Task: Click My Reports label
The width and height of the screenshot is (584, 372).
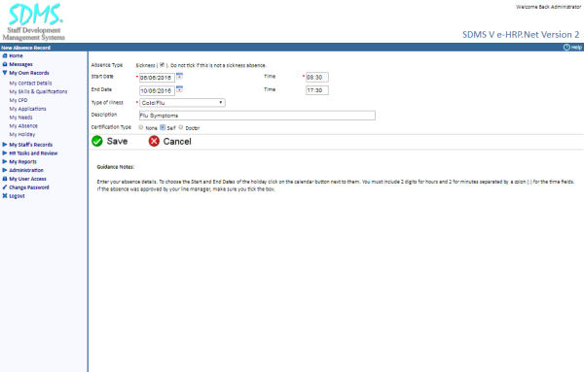Action: click(x=23, y=161)
